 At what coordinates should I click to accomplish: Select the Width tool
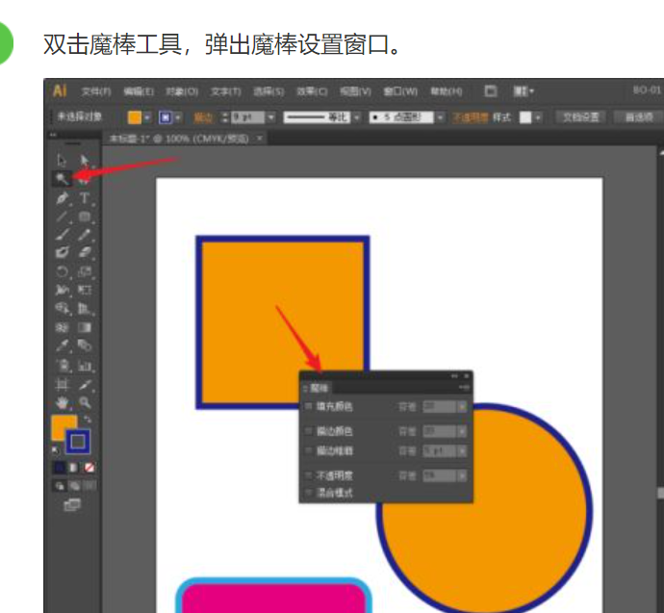tap(63, 290)
